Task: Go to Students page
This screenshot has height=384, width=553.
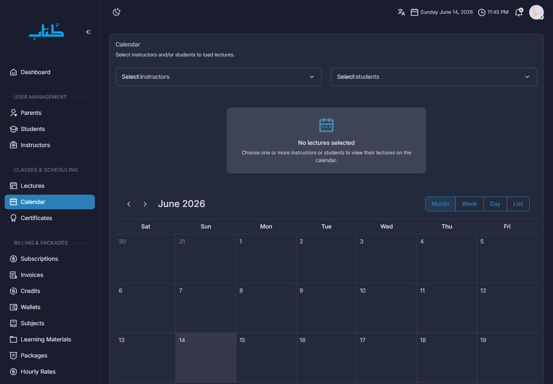Action: 50,129
